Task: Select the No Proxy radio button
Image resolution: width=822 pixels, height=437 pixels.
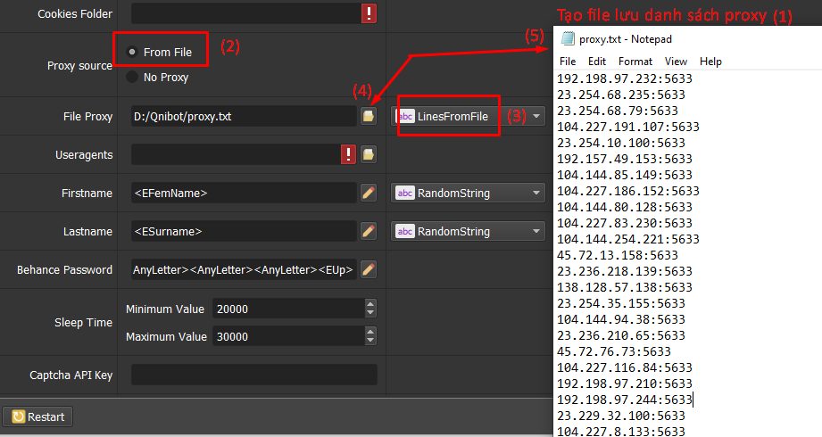Action: [133, 77]
